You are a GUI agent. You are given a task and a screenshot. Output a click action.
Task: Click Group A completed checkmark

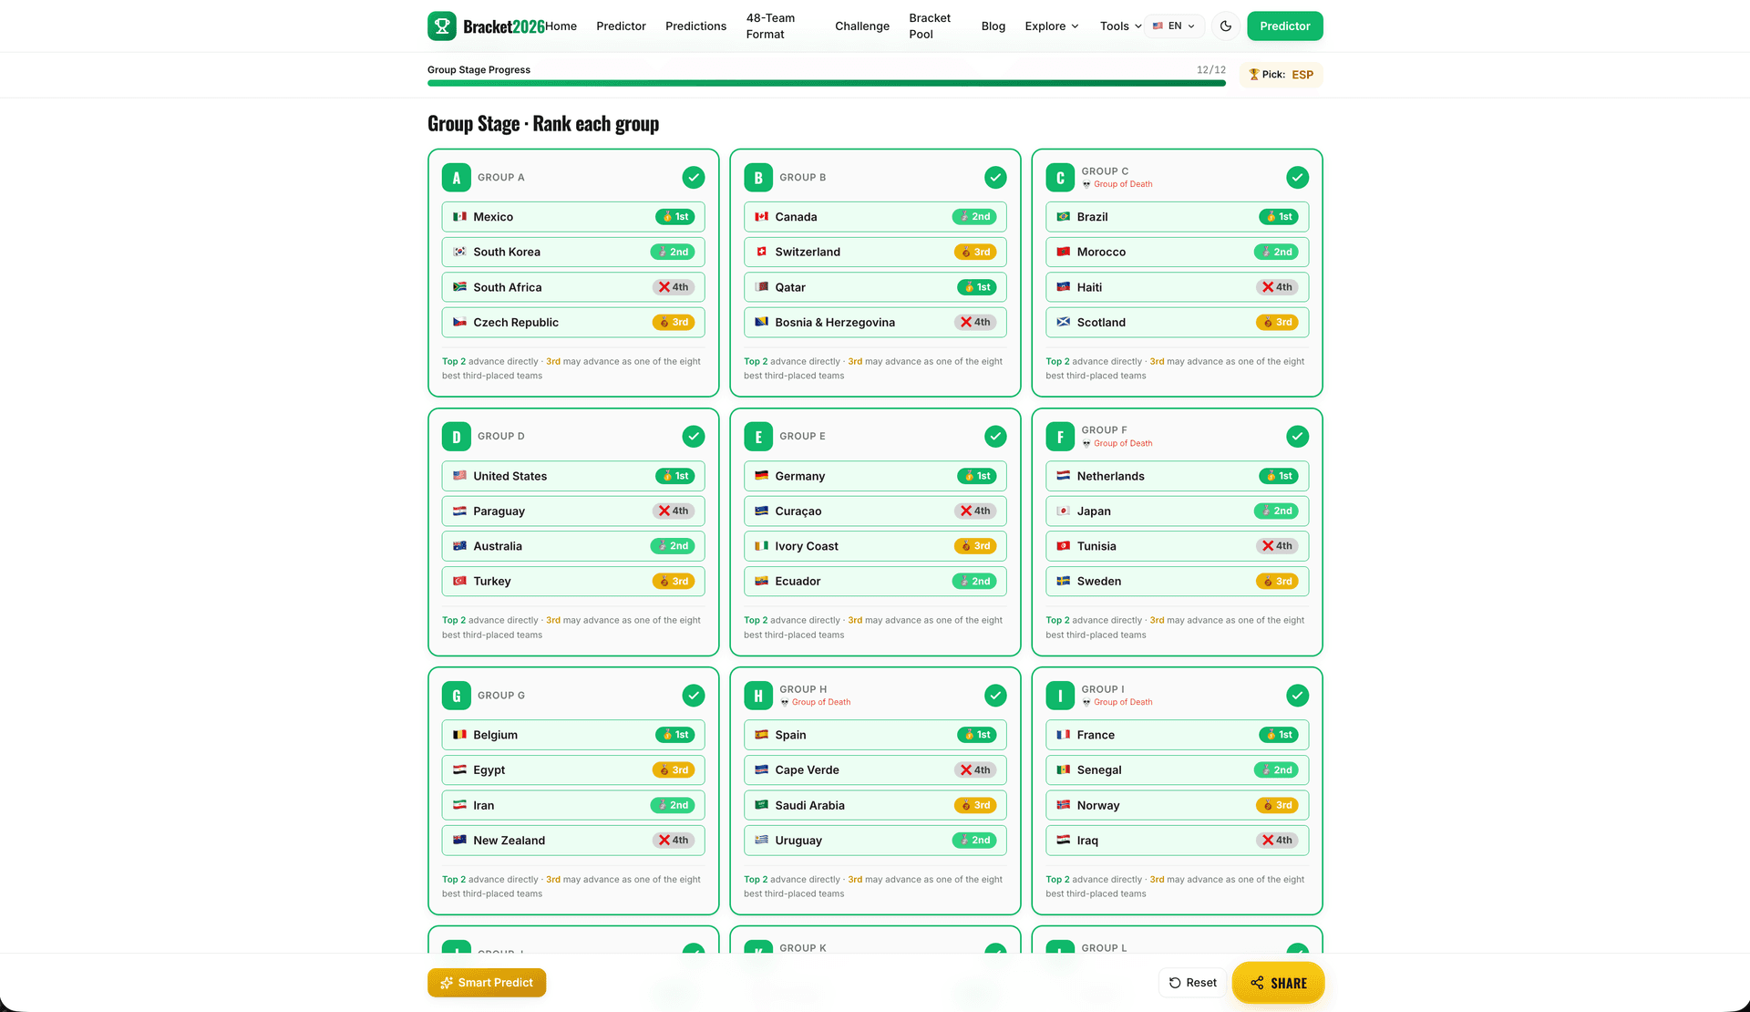tap(694, 178)
